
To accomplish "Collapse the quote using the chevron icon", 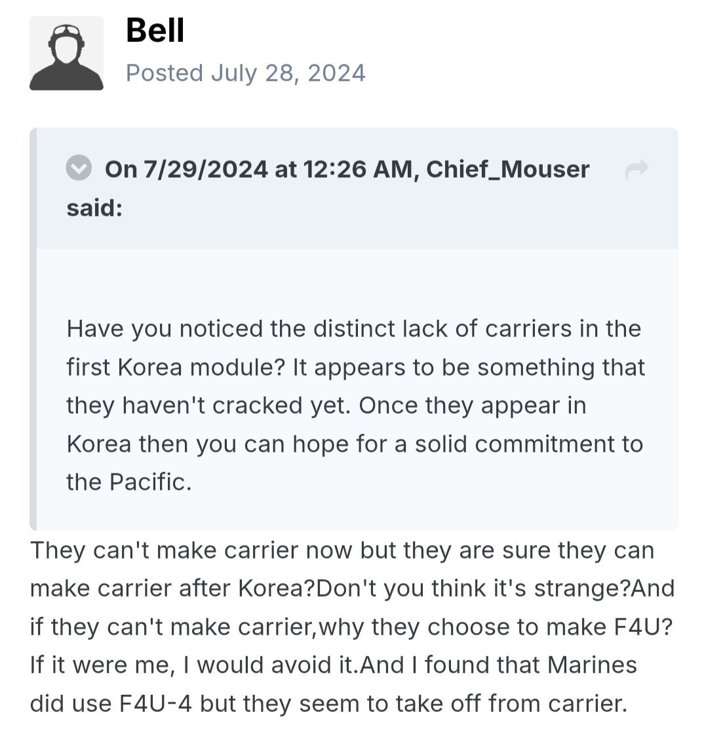I will point(79,169).
